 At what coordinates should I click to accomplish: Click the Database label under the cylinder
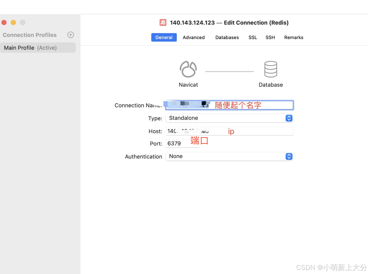271,85
